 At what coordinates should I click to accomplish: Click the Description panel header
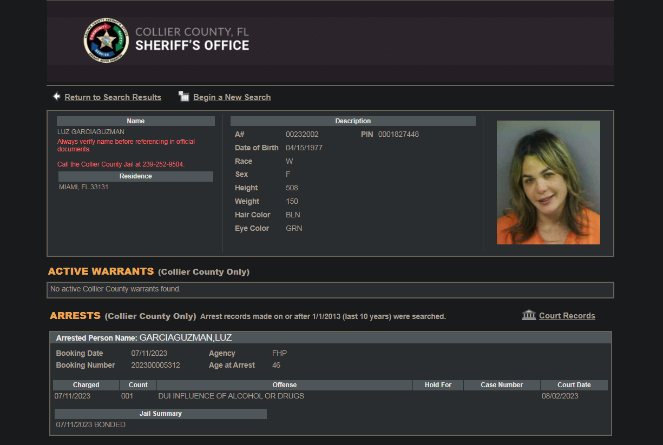pyautogui.click(x=353, y=121)
